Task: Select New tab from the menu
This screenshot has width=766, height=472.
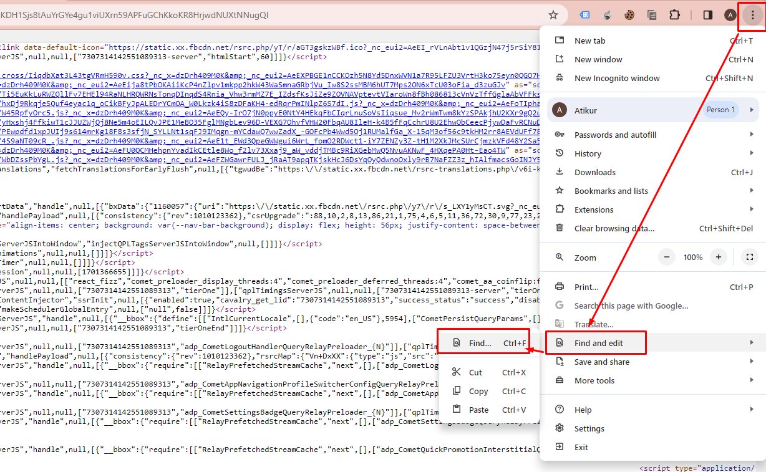Action: point(652,41)
